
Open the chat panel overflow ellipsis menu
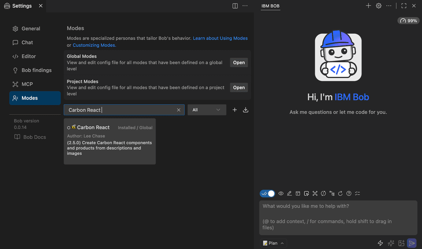click(x=389, y=5)
